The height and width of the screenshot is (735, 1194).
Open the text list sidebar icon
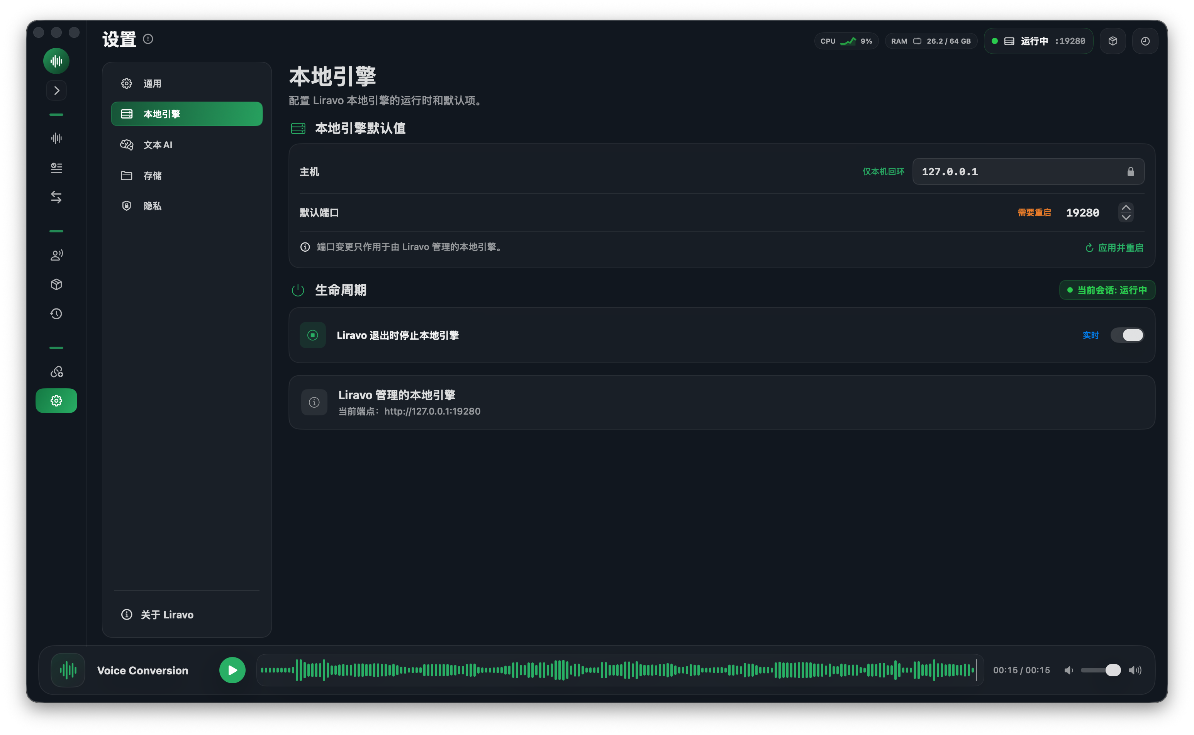click(56, 168)
